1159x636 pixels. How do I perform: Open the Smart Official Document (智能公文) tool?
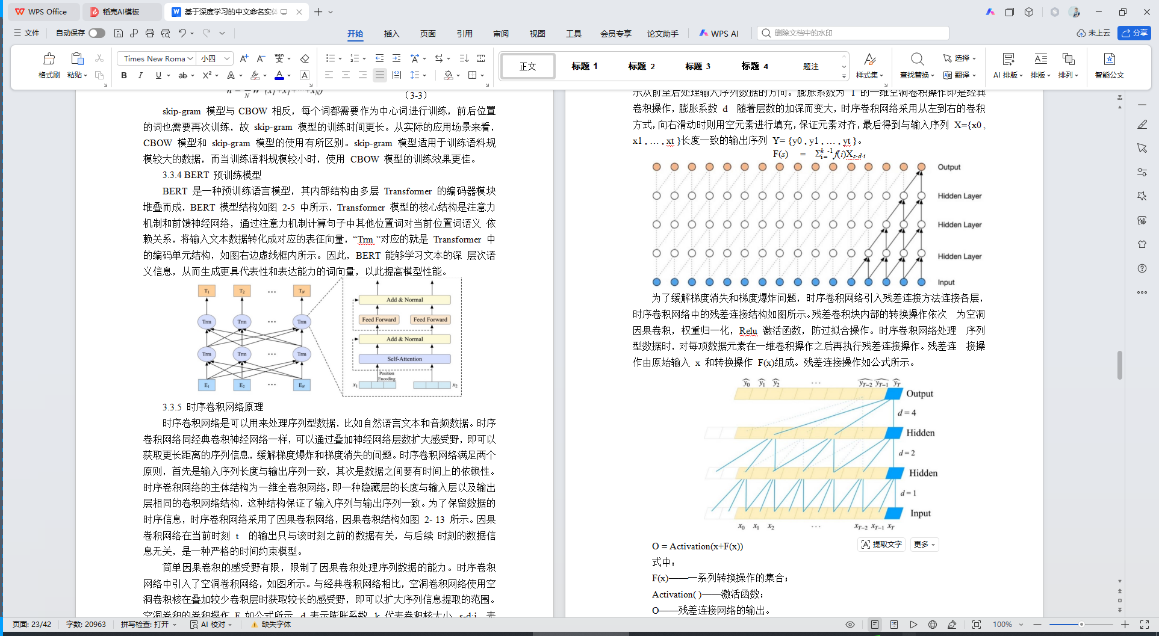click(x=1110, y=65)
